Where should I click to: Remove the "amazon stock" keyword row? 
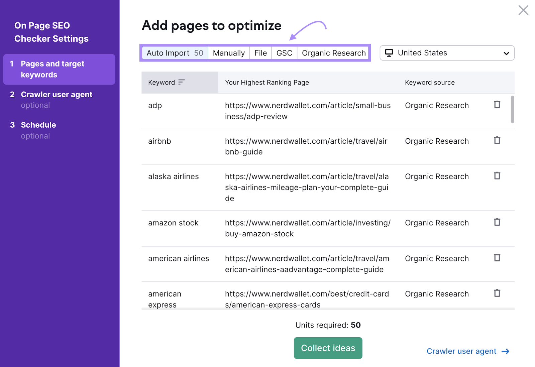(497, 222)
